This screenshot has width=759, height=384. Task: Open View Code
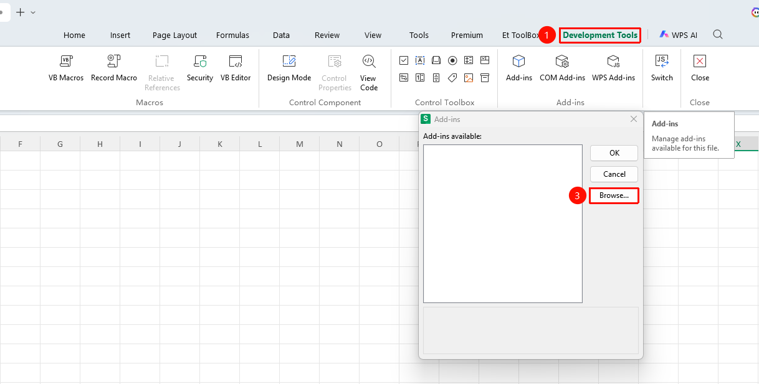(x=369, y=73)
